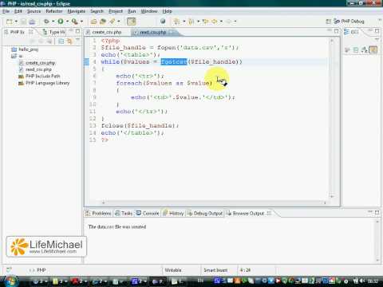The height and width of the screenshot is (287, 383).
Task: Open the Window menu
Action: (x=149, y=11)
